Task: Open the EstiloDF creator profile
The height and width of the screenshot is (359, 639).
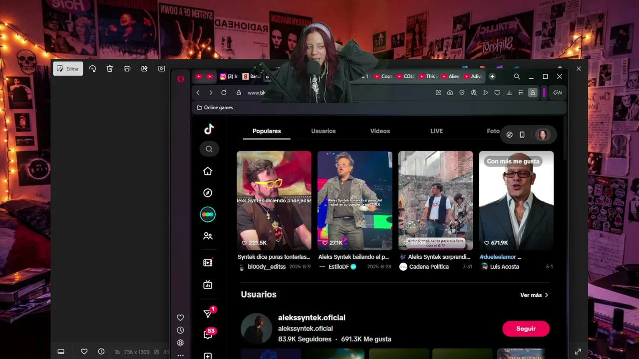Action: coord(338,267)
